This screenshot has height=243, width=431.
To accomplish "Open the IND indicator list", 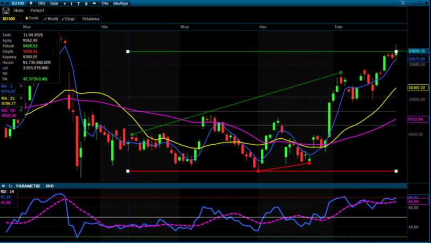I will click(x=50, y=186).
